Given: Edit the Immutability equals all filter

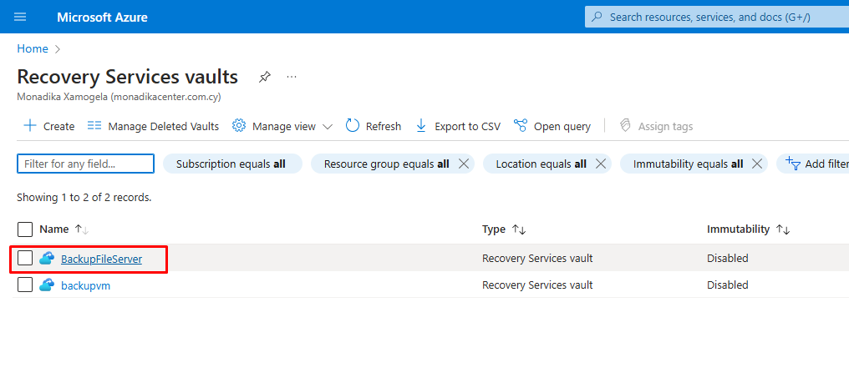Looking at the screenshot, I should click(688, 164).
